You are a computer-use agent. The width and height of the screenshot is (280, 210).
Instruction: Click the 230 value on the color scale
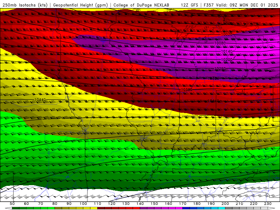(268, 204)
